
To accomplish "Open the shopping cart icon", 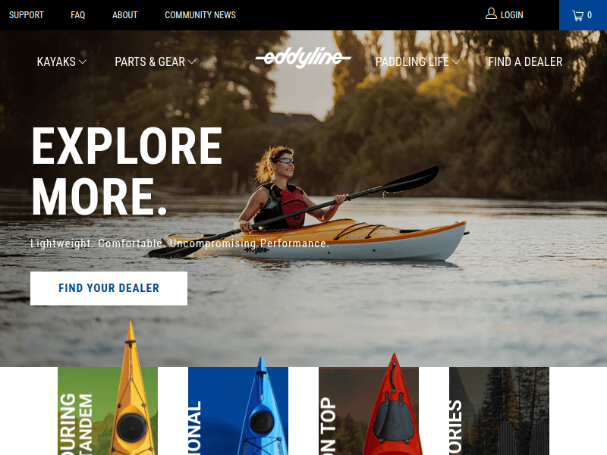I will click(x=578, y=15).
